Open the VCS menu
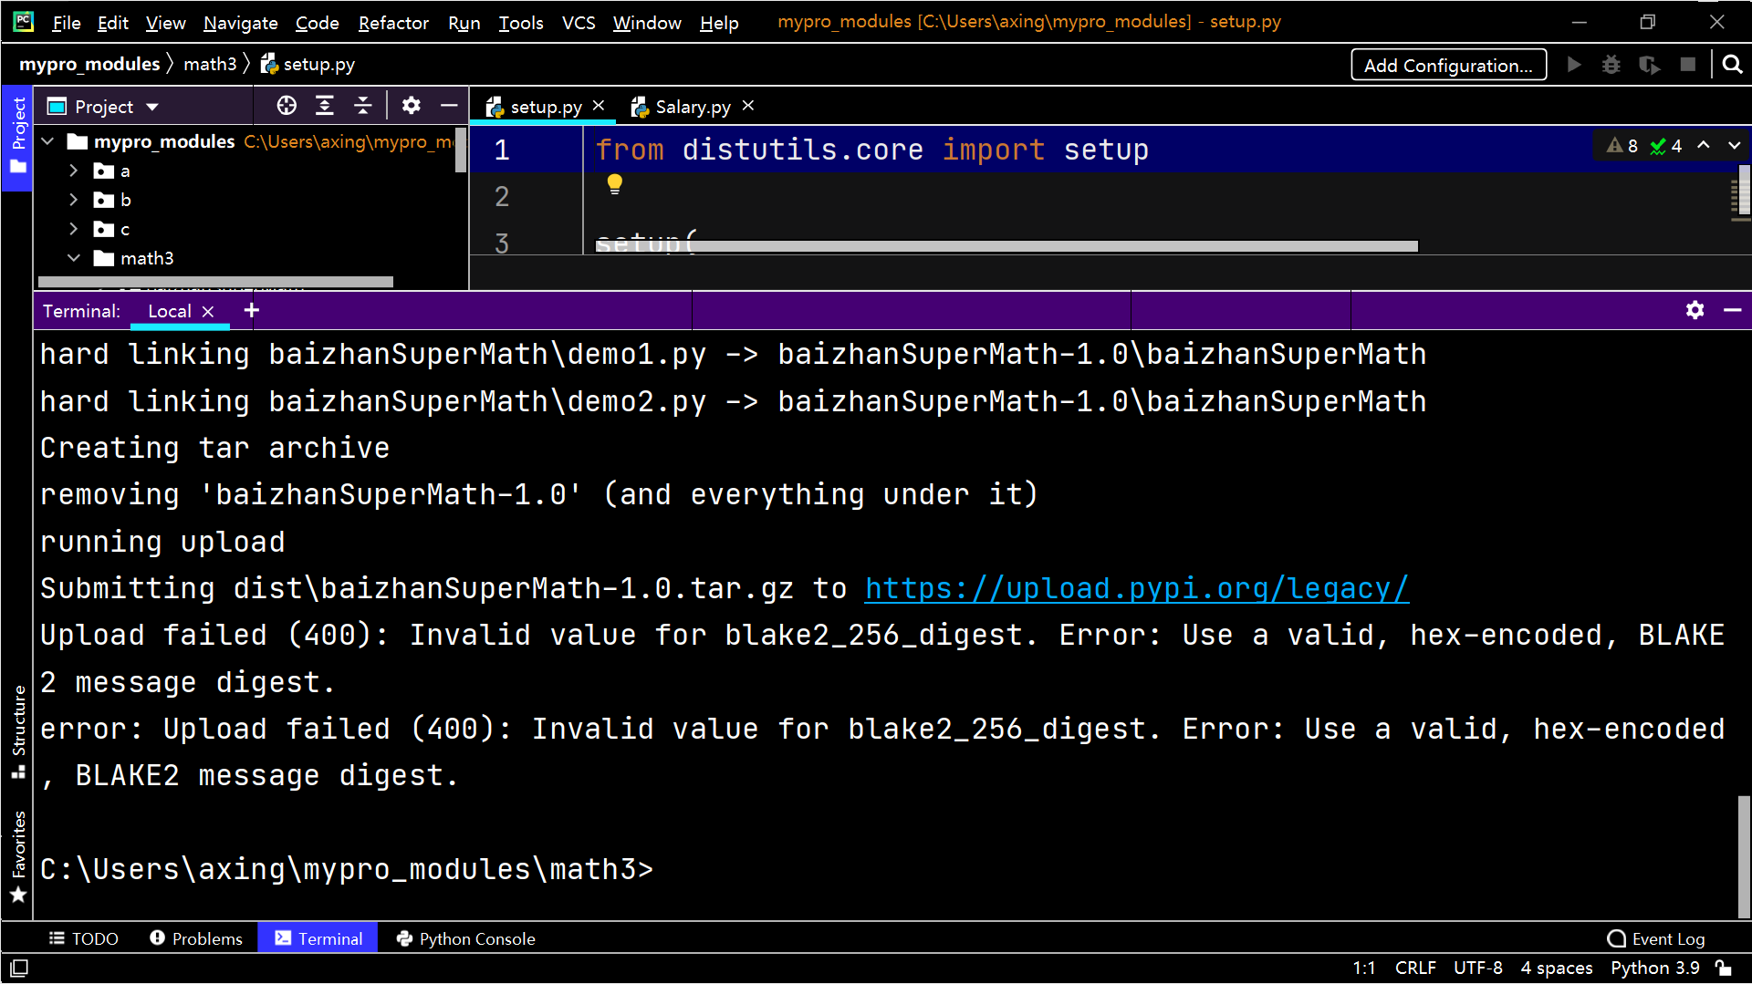This screenshot has height=984, width=1752. pos(579,23)
